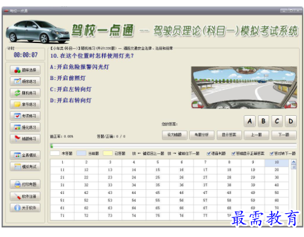
Task: Select 专项练习 with red checkmark icon
Action: [x=25, y=116]
